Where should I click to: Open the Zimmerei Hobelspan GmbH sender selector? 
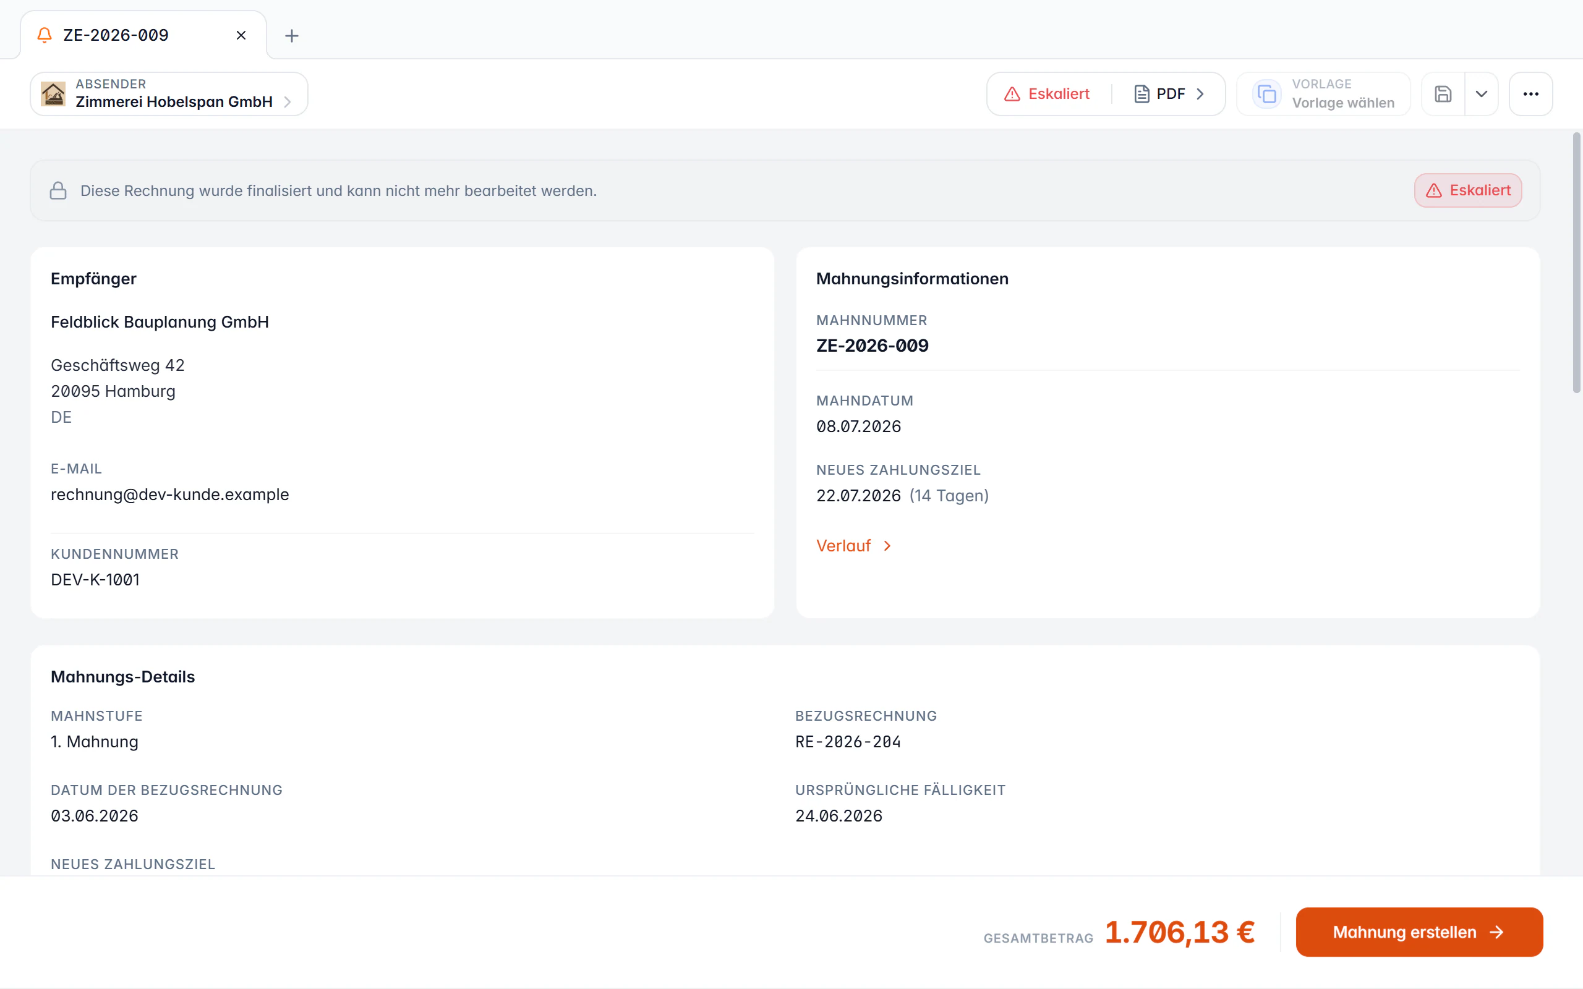click(169, 94)
